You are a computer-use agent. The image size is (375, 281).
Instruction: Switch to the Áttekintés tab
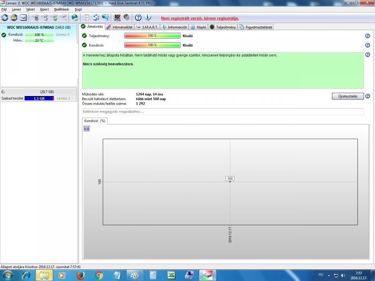coord(92,27)
